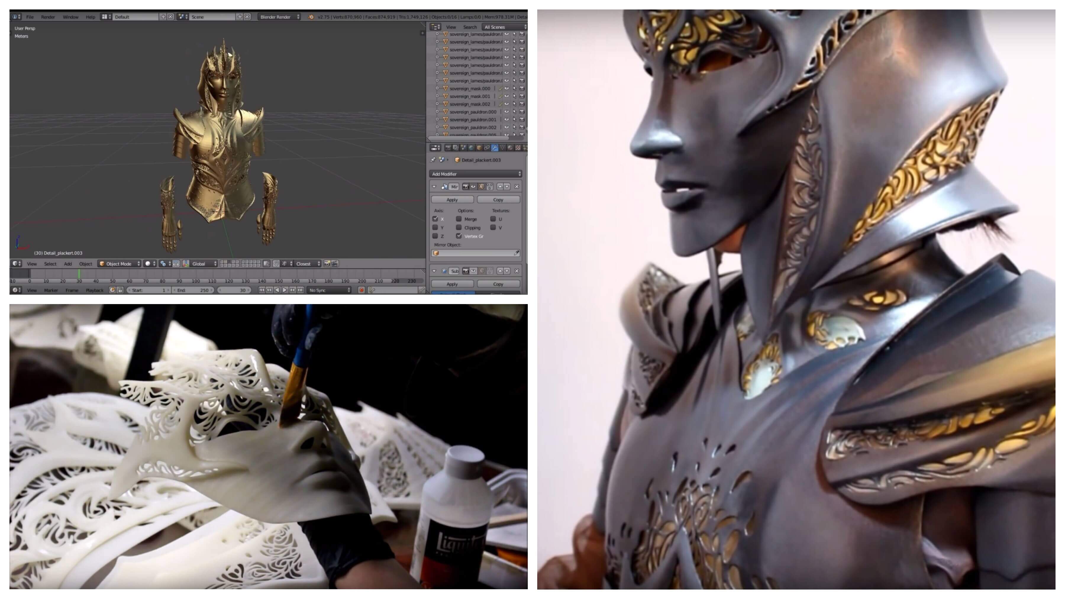The width and height of the screenshot is (1065, 599).
Task: Open the 3D view Select menu
Action: [50, 264]
